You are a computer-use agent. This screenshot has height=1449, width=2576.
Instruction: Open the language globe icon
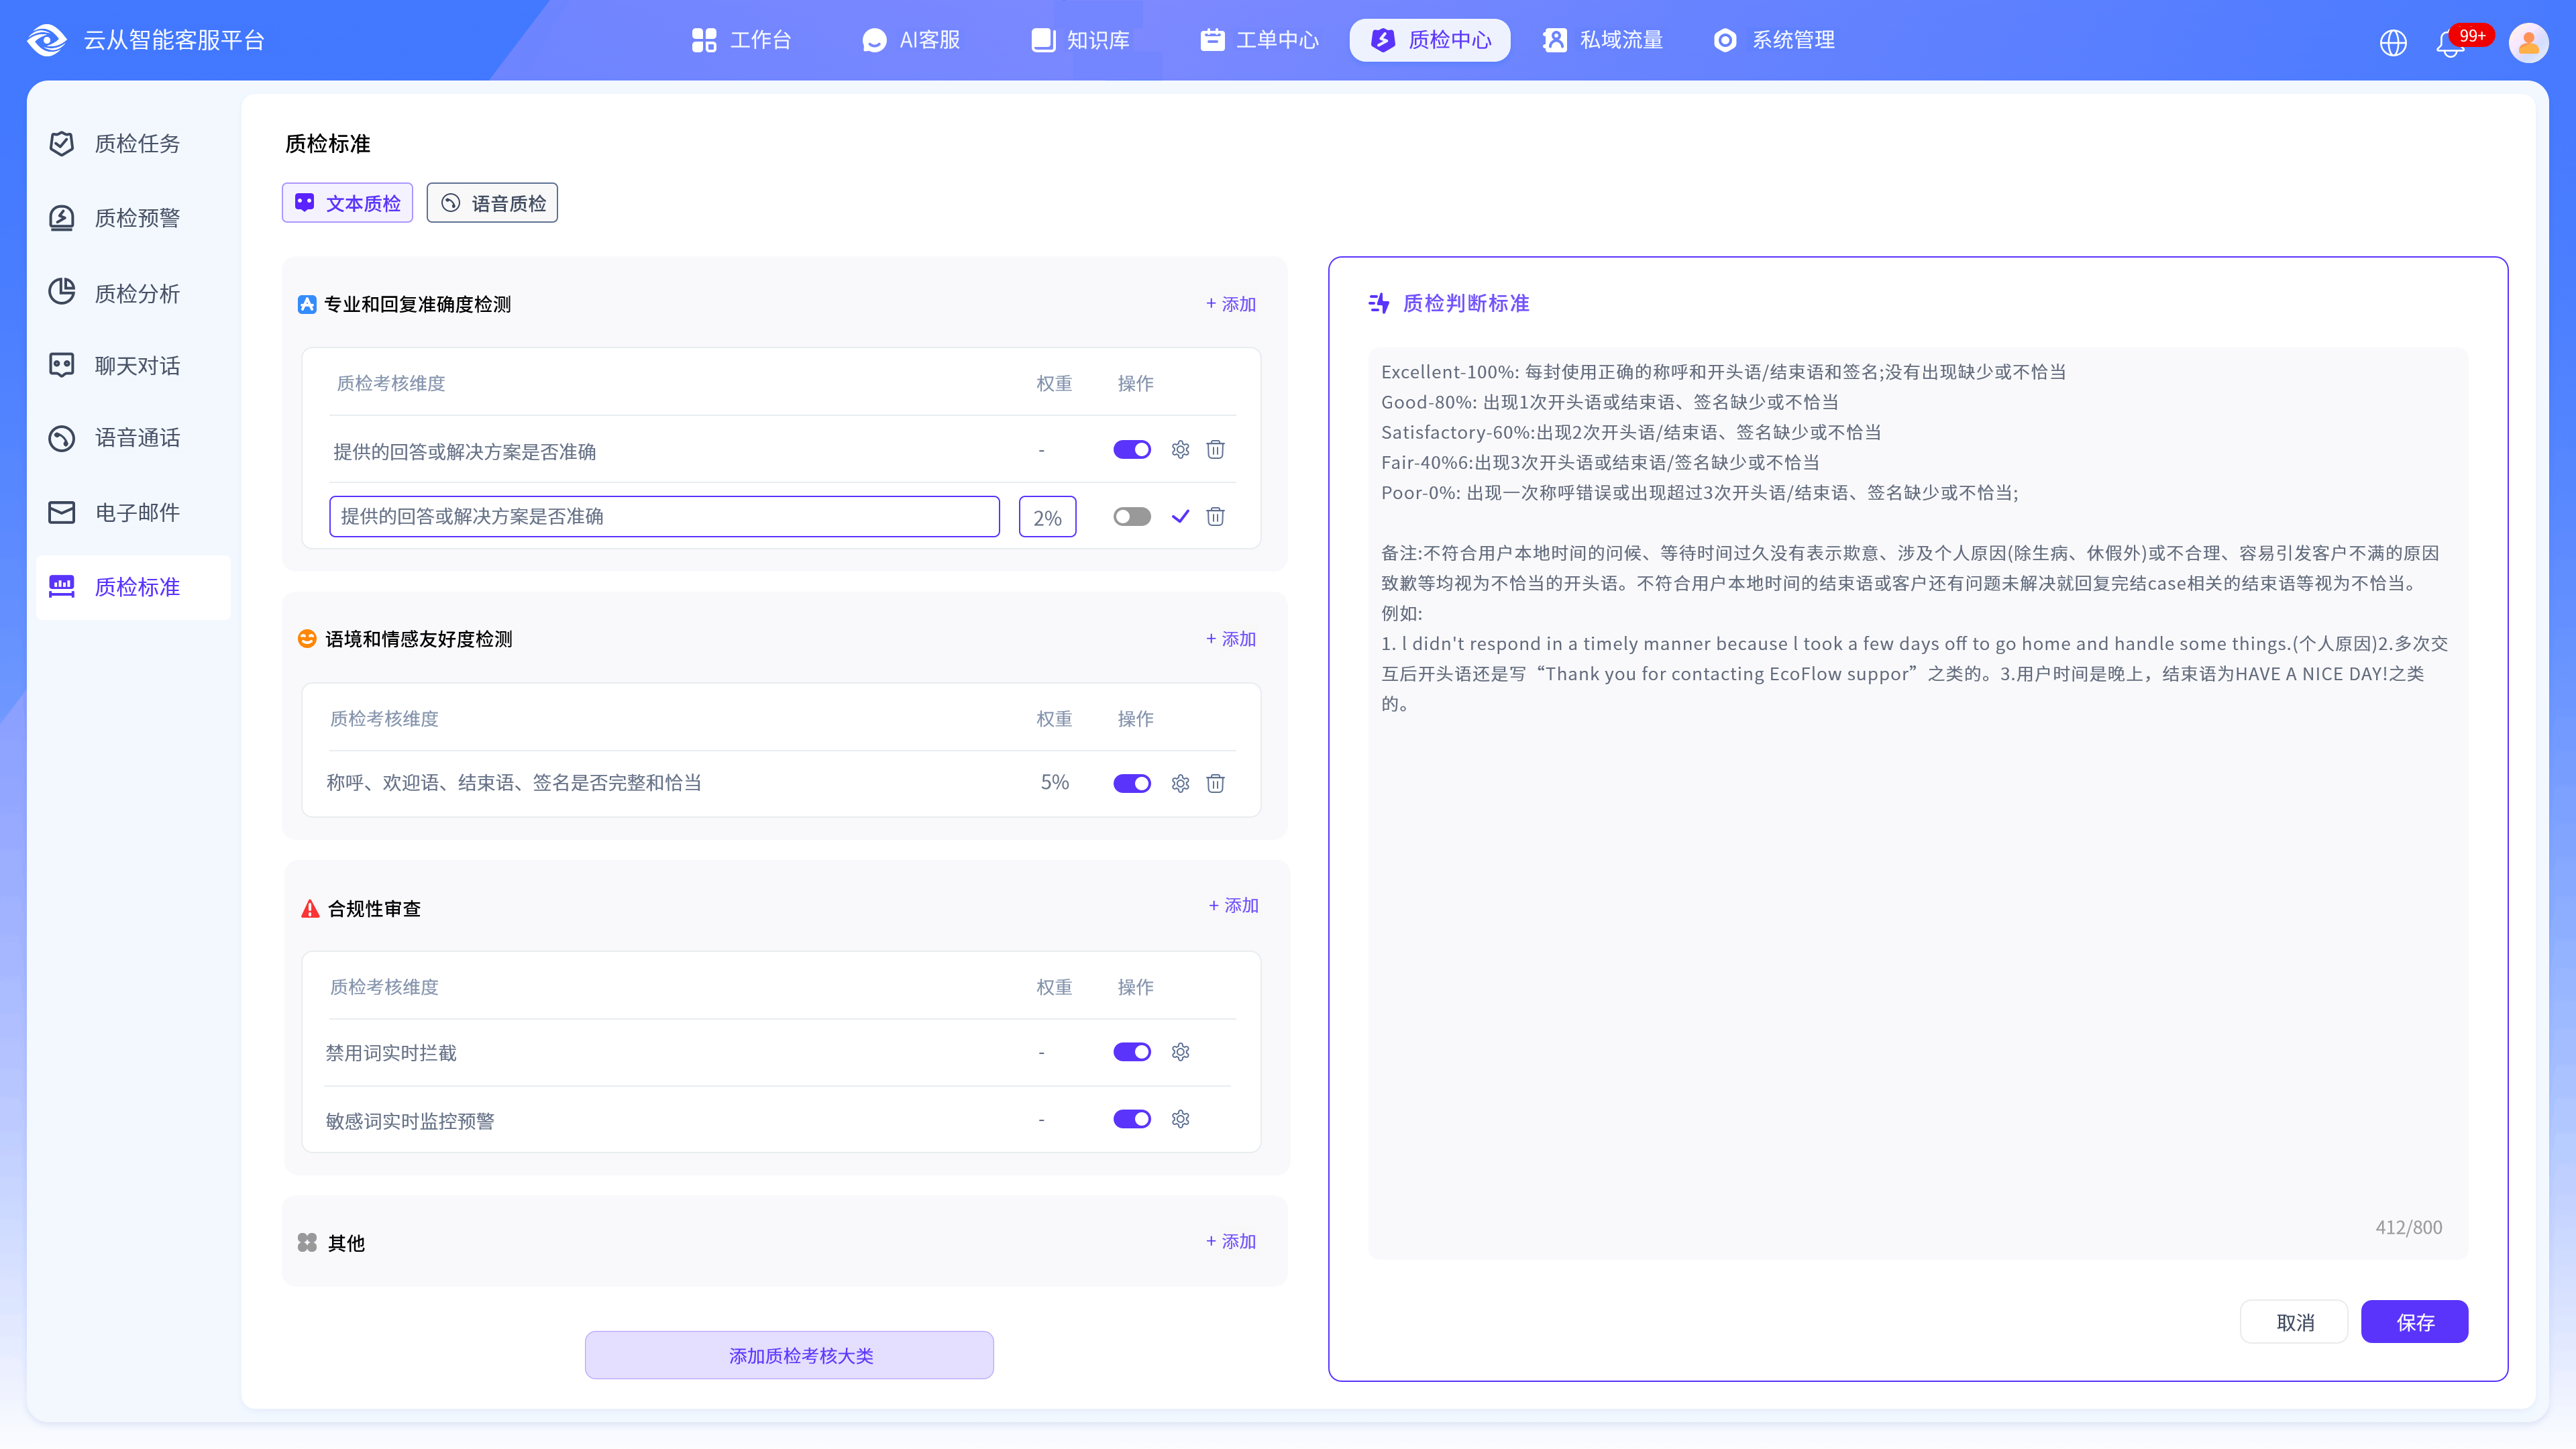click(2393, 43)
